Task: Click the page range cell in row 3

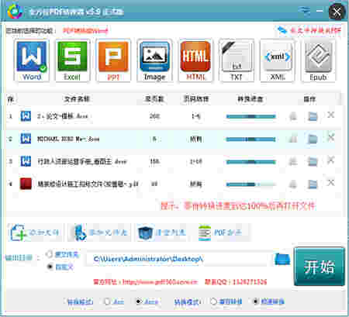Action: [195, 162]
